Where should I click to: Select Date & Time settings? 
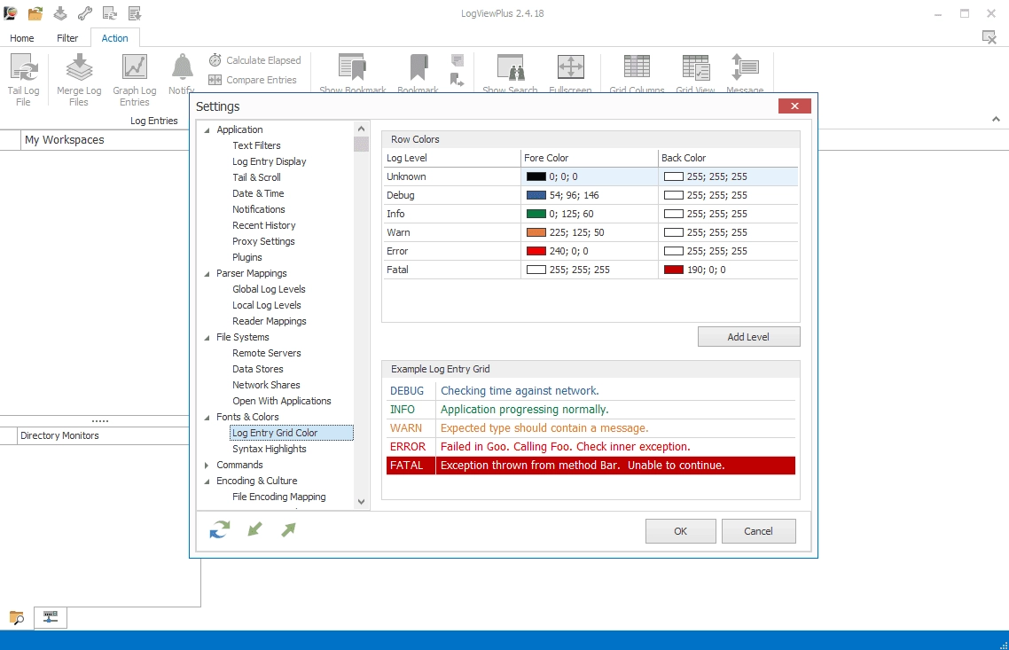click(x=258, y=193)
